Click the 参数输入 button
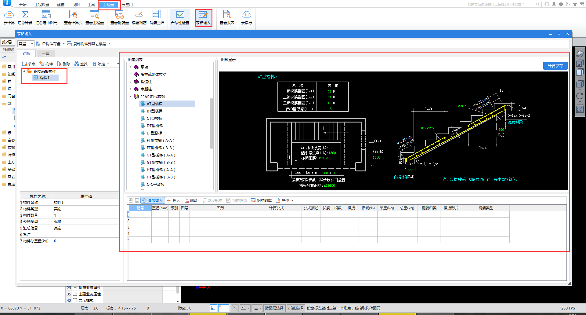Image resolution: width=586 pixels, height=315 pixels. [x=153, y=201]
